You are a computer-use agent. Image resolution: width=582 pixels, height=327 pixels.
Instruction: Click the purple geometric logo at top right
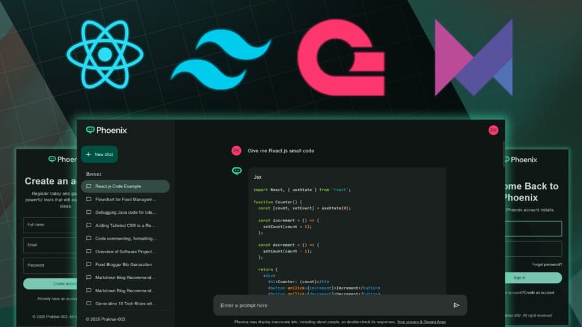pyautogui.click(x=474, y=57)
